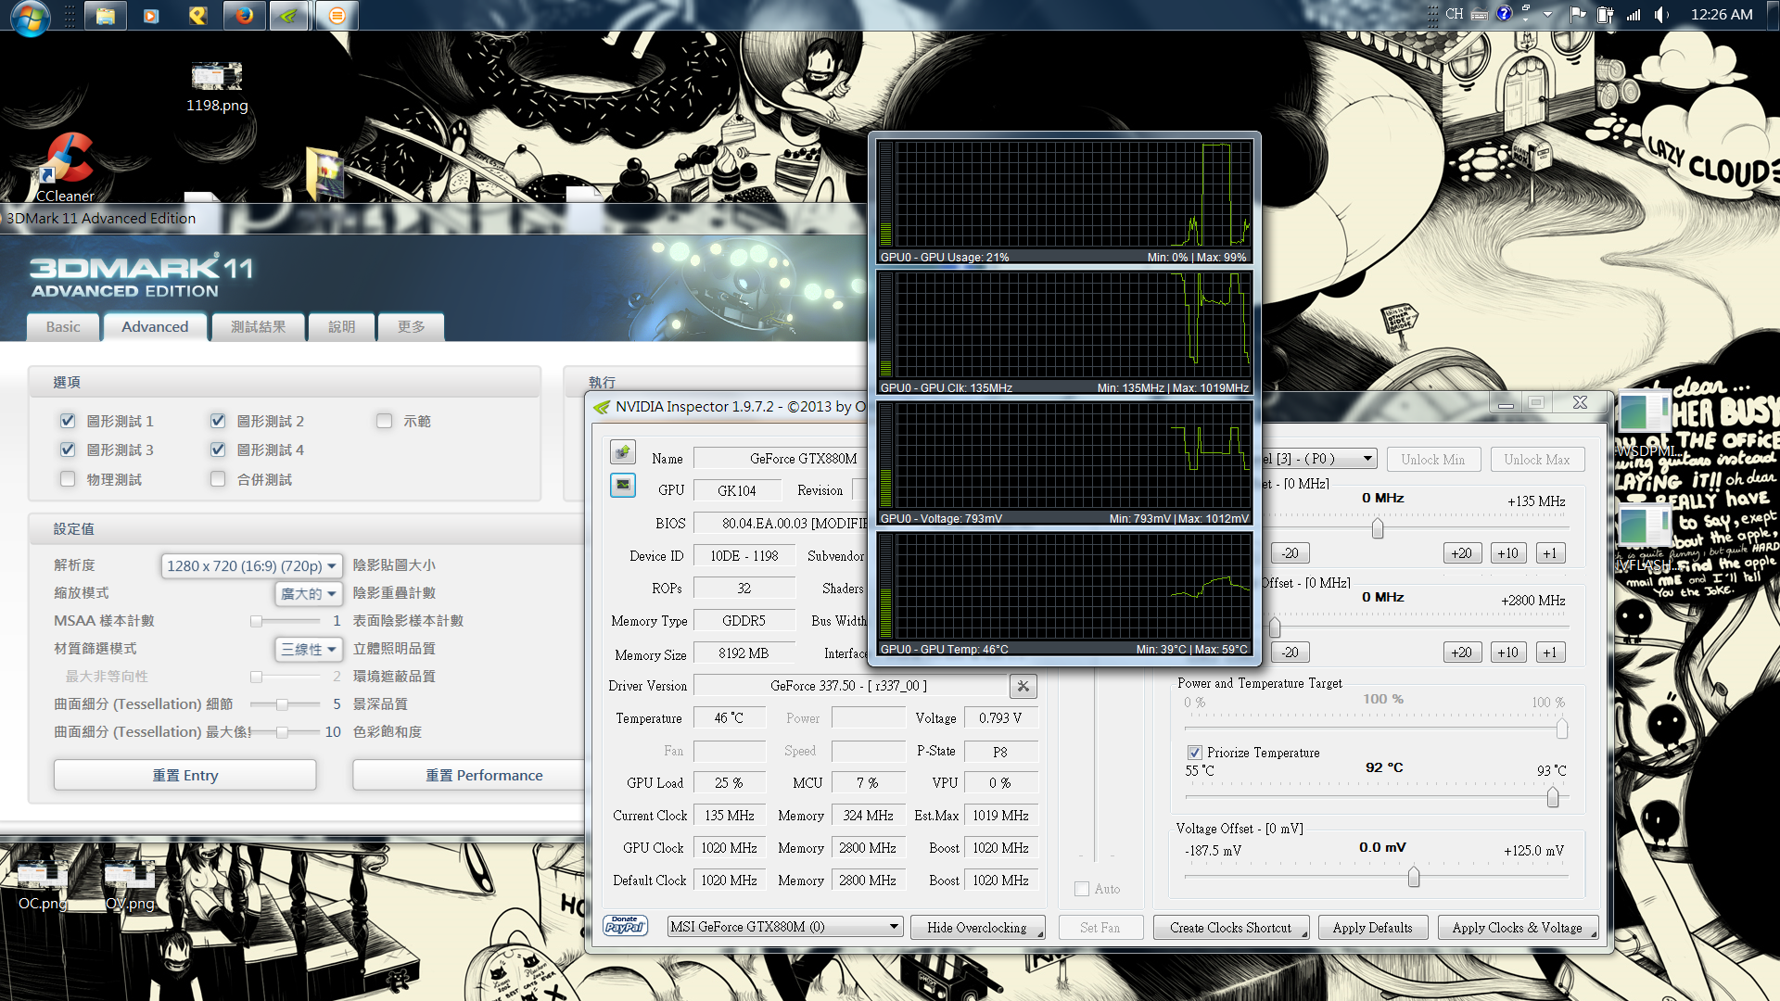Toggle 圖形測試 3 checkbox
Viewport: 1780px width, 1001px height.
point(68,450)
